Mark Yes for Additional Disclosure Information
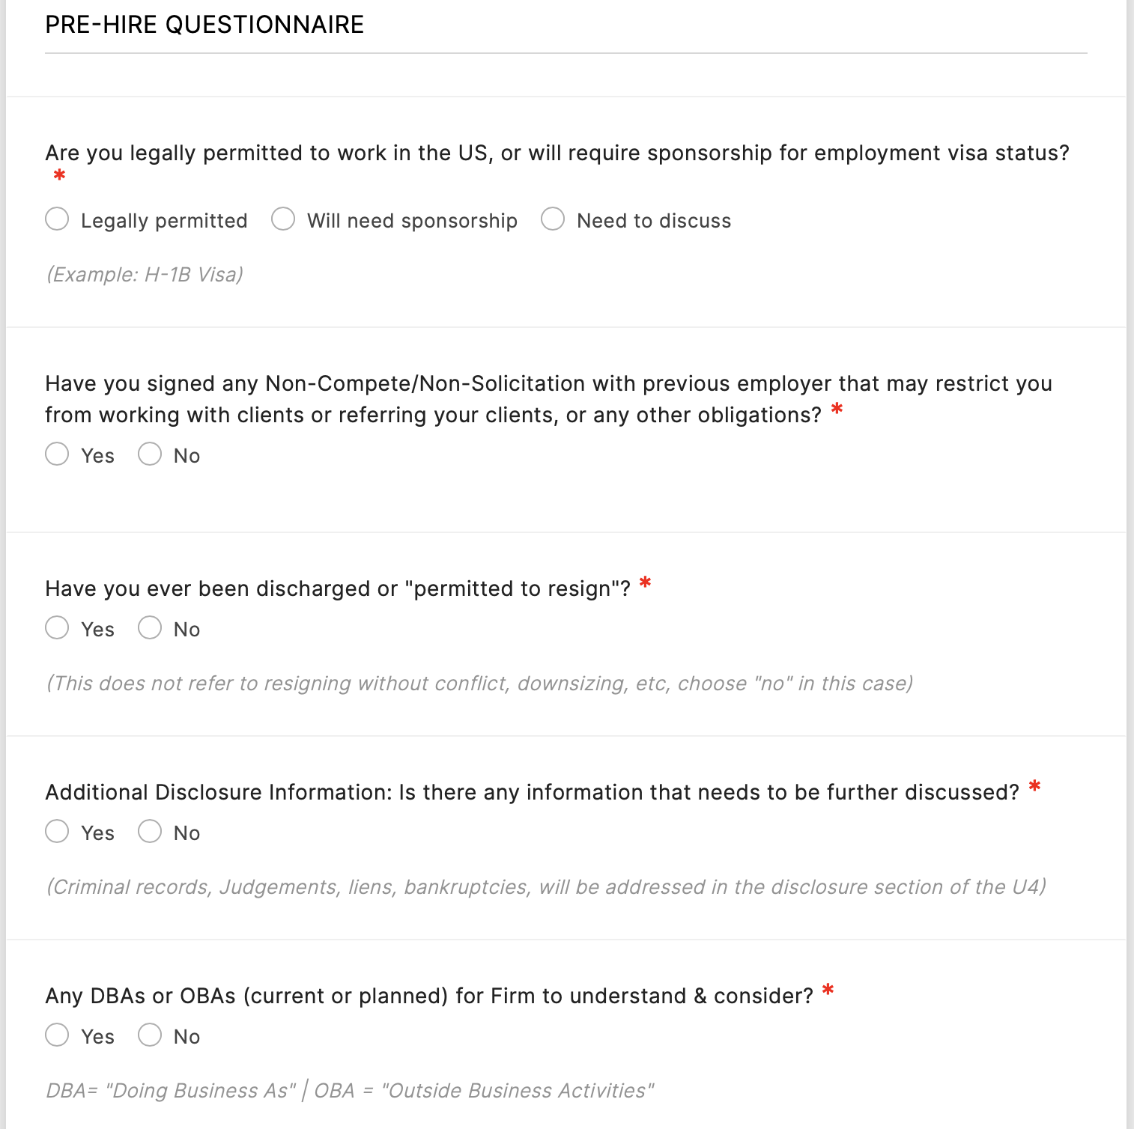The height and width of the screenshot is (1129, 1134). (57, 832)
